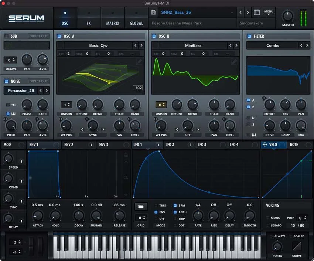
Task: Enable LFO TRIG mode checkbox
Action: 156,206
